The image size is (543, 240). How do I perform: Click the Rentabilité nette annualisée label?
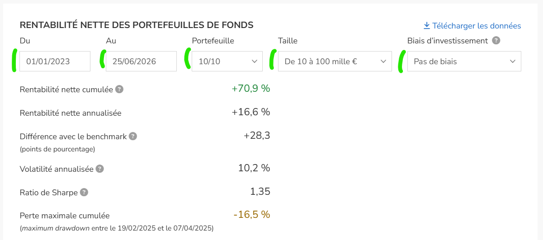click(x=71, y=113)
